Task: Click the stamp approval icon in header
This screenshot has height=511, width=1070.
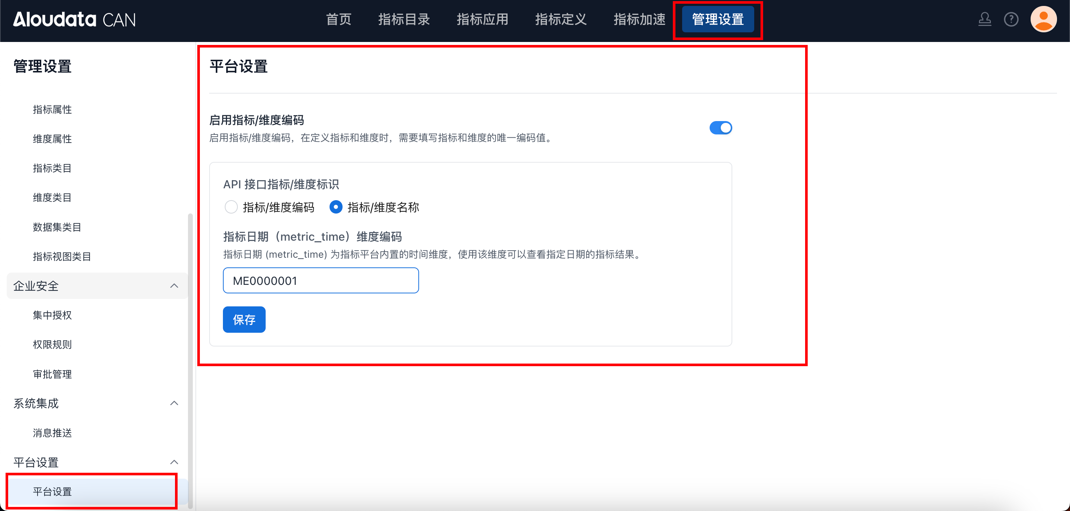Action: click(985, 19)
